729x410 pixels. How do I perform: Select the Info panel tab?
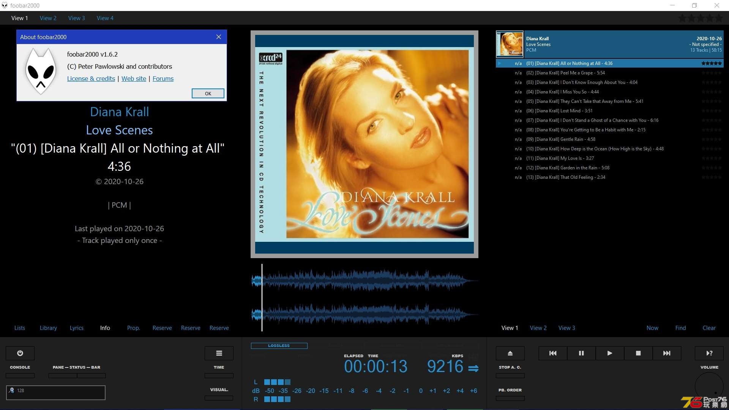click(x=105, y=328)
